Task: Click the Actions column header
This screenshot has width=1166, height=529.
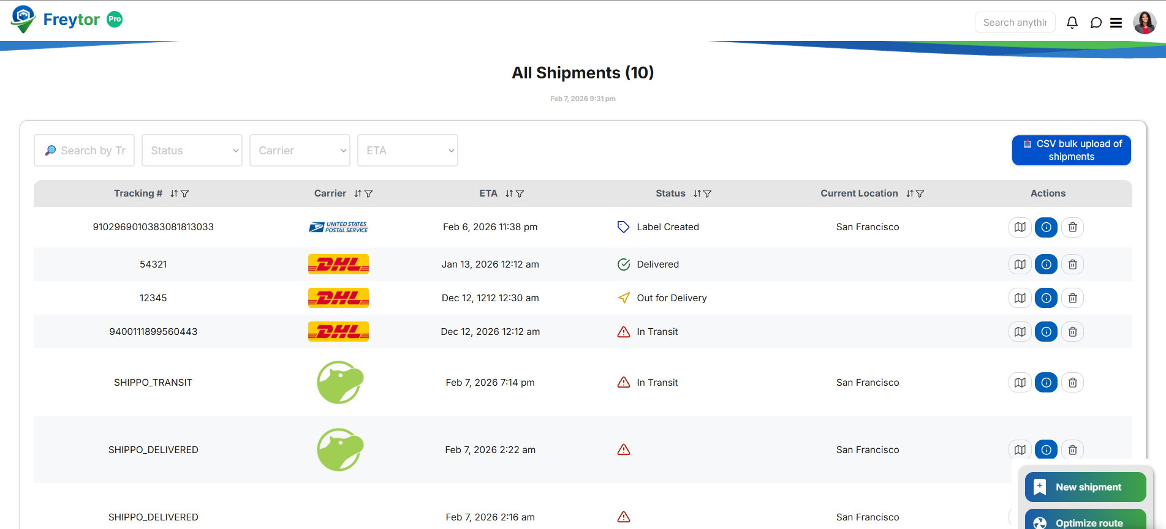Action: 1048,193
